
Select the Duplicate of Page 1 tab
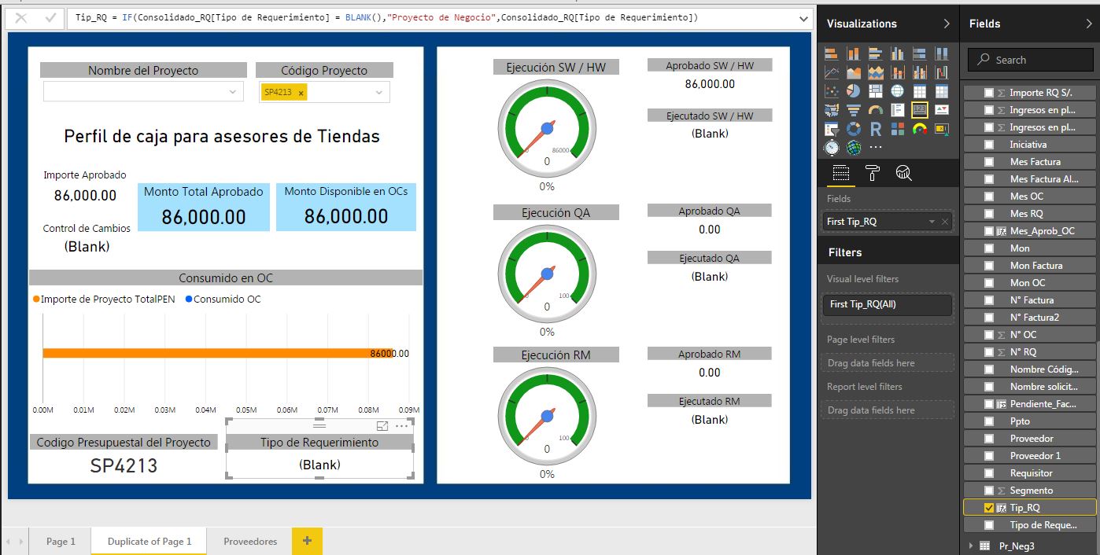[149, 541]
